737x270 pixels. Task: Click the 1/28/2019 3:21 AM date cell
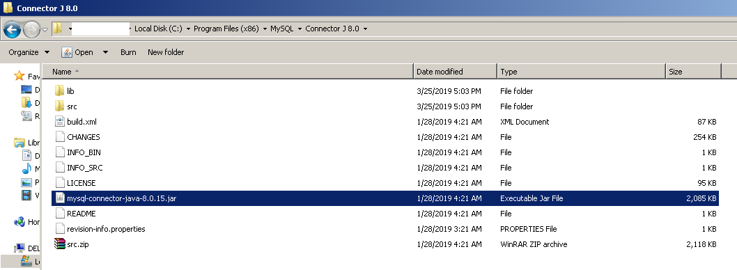449,229
